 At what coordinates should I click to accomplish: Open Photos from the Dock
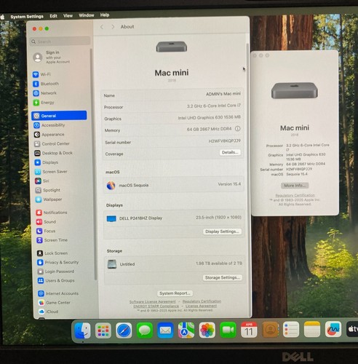tap(207, 330)
